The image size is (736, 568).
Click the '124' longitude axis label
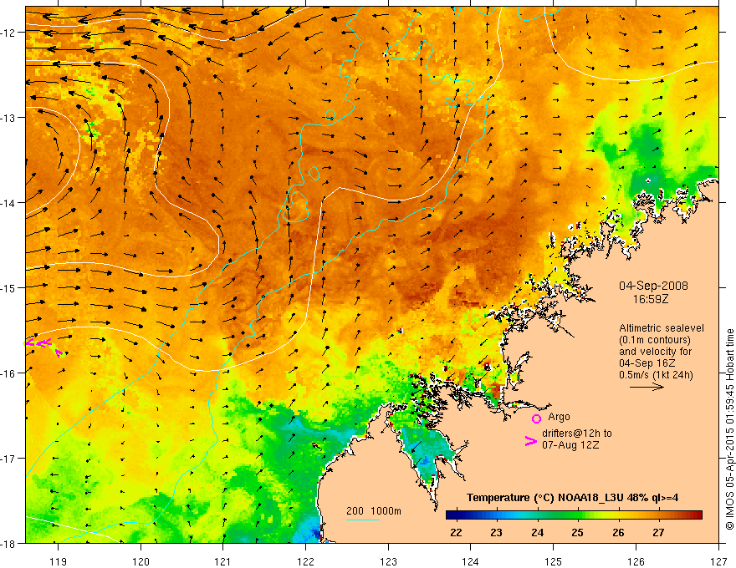pos(471,561)
